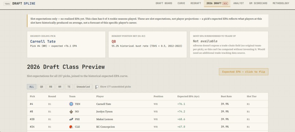Click the Position column header

point(158,96)
